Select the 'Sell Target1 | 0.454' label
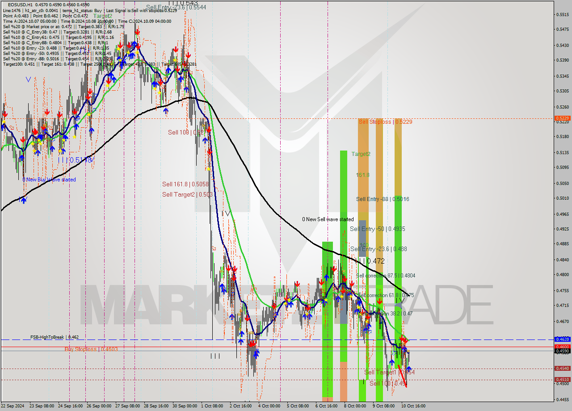The width and height of the screenshot is (572, 411). (x=389, y=372)
